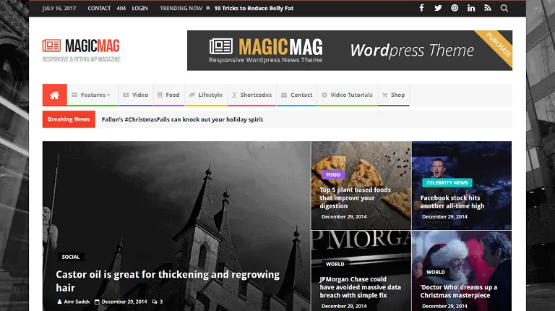This screenshot has height=311, width=555.
Task: Open trending article 10 Tricks to Reduce Belly Fat
Action: 254,8
